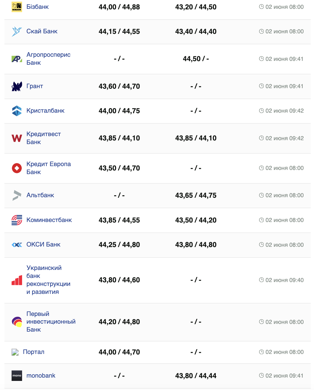Click the broken image icon next to Портал
The height and width of the screenshot is (390, 314).
coord(15,352)
